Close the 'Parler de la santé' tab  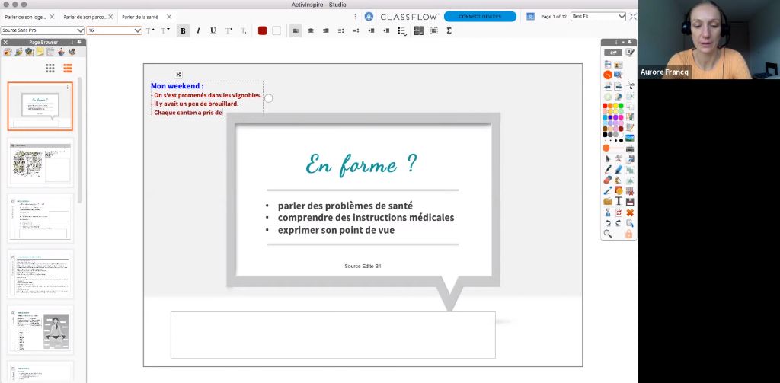(169, 17)
